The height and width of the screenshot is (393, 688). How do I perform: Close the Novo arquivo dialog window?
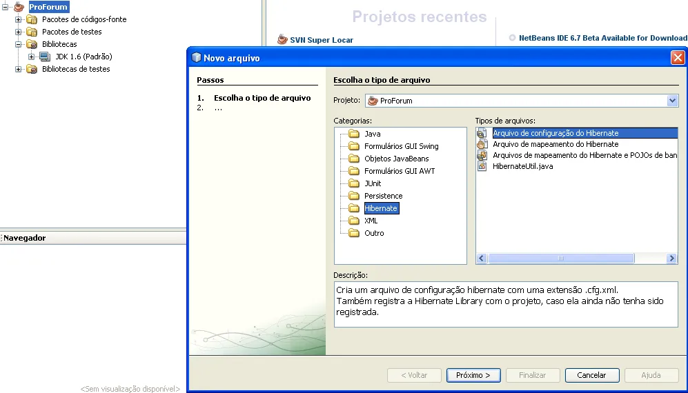coord(678,58)
